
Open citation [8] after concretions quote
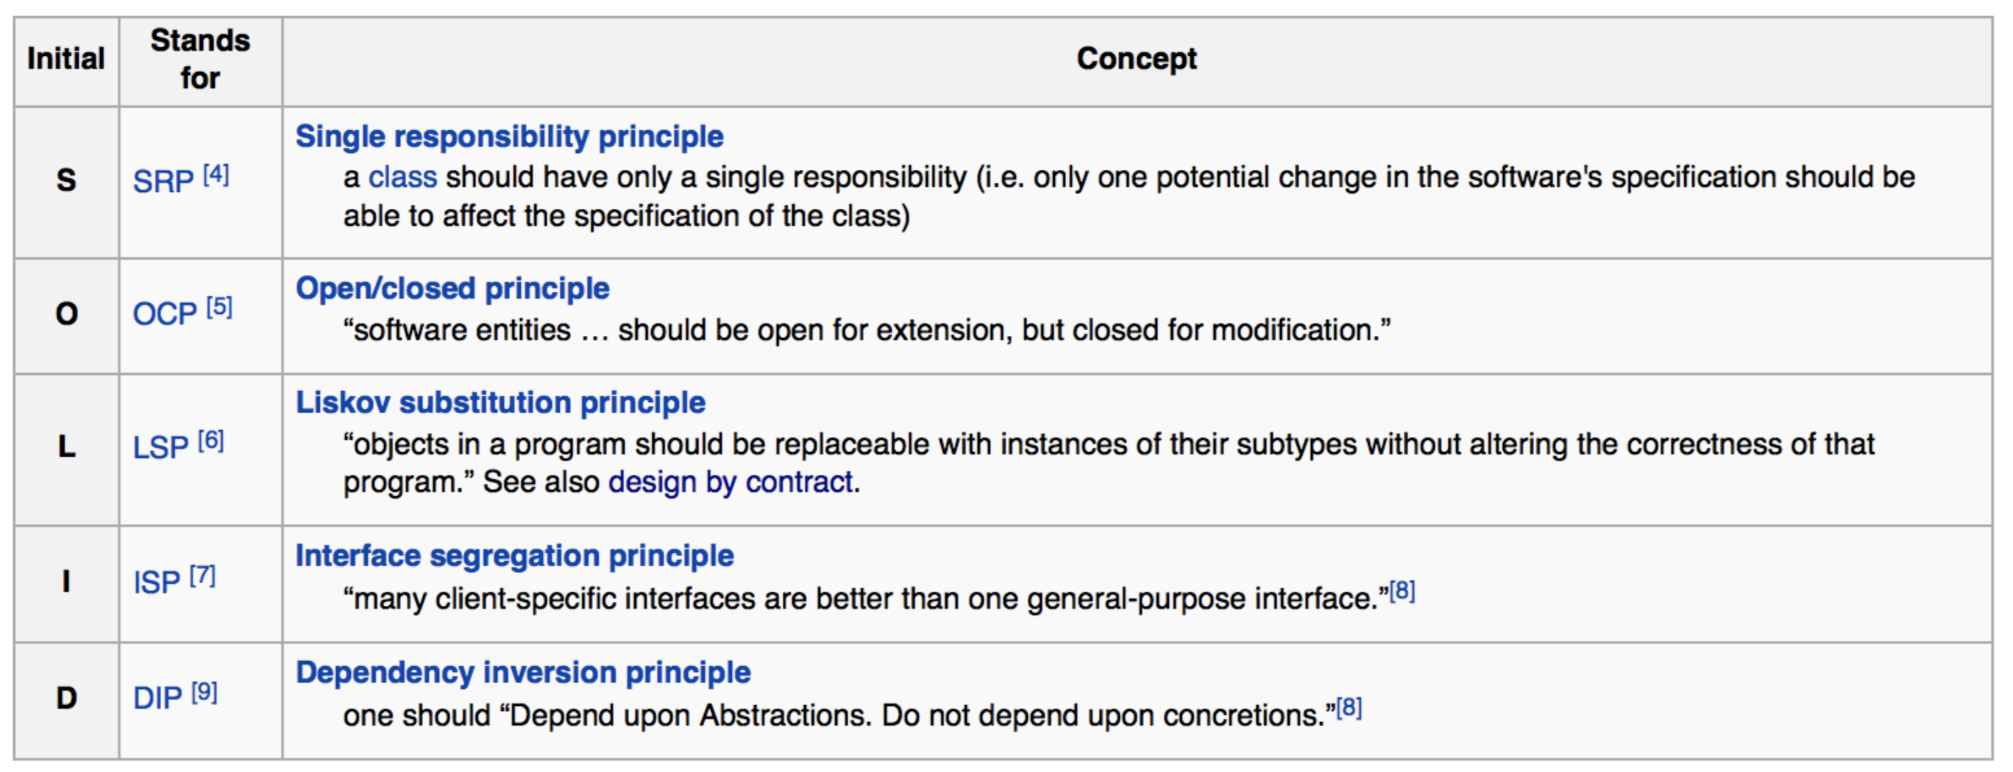coord(1349,708)
